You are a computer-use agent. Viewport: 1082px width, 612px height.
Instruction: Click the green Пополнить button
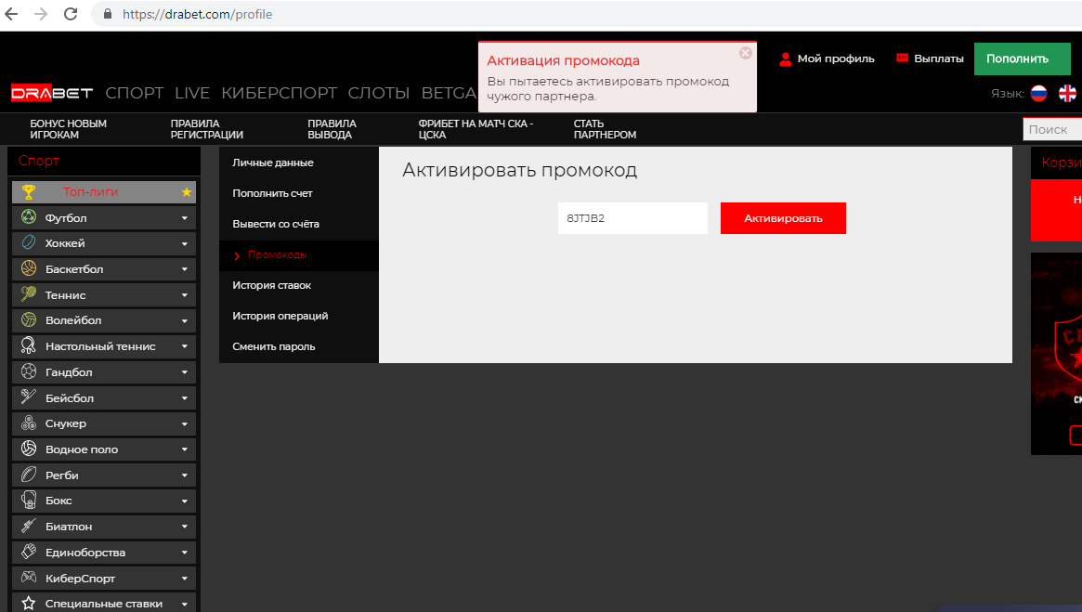coord(1017,59)
